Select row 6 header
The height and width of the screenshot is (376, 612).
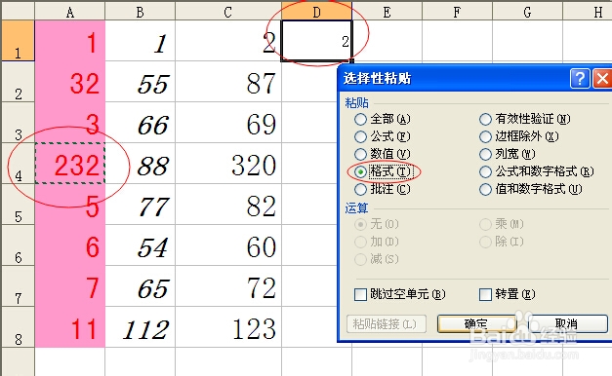pos(18,245)
